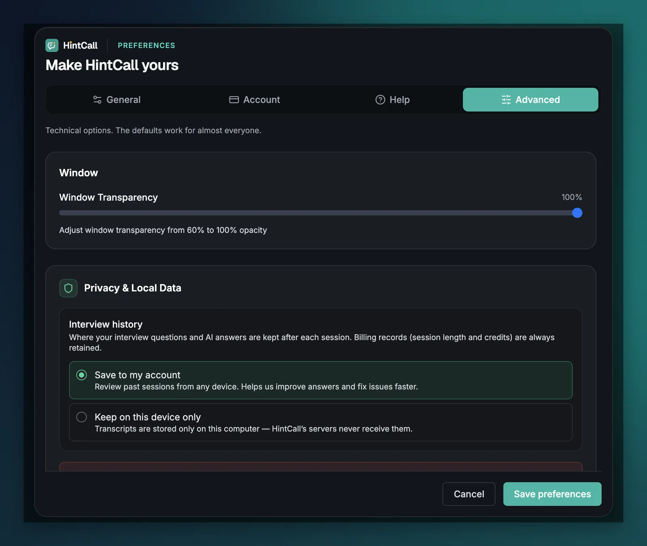This screenshot has width=647, height=546.
Task: Click the Window Transparency slider handle
Action: click(577, 213)
